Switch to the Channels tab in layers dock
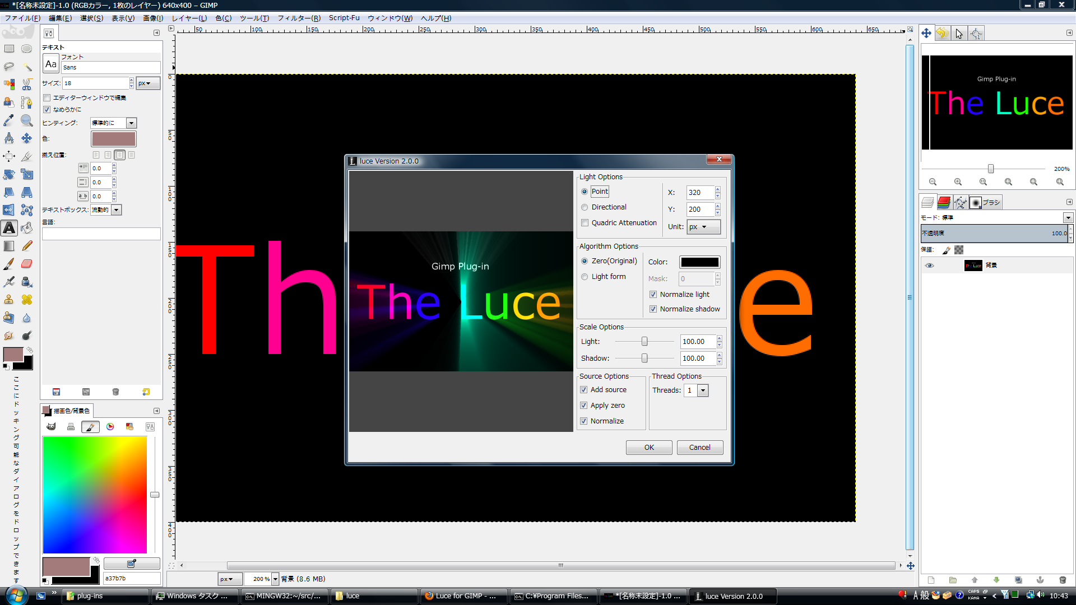The width and height of the screenshot is (1076, 605). (944, 202)
